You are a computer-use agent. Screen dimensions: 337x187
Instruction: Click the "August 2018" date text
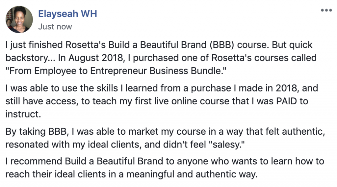tap(96, 58)
